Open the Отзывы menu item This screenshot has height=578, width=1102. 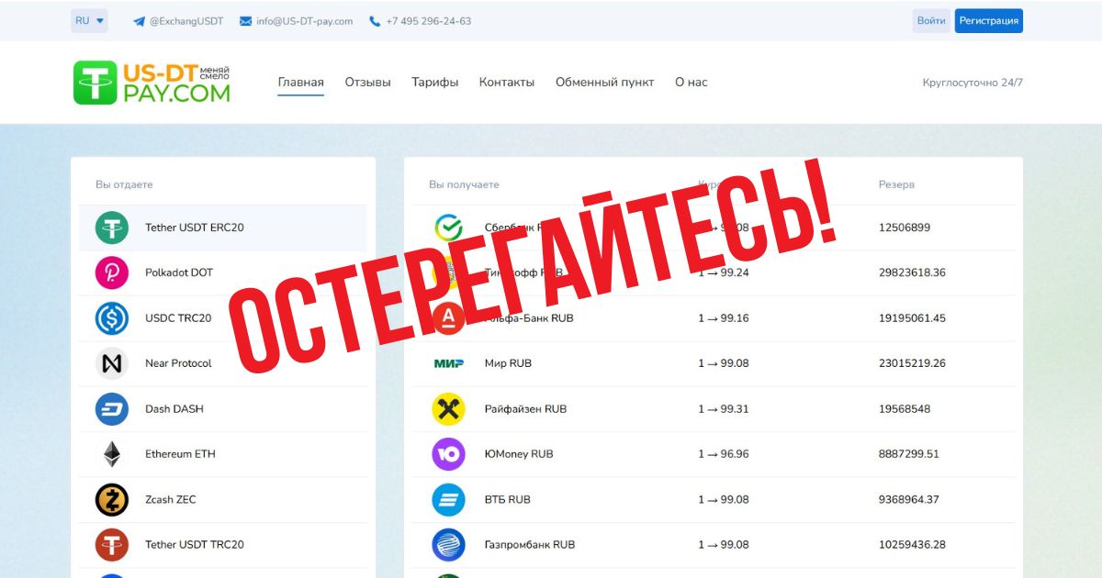tap(367, 82)
